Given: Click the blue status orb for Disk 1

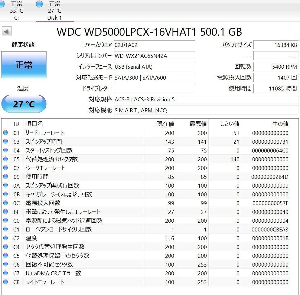Looking at the screenshot, I should 39,4.
